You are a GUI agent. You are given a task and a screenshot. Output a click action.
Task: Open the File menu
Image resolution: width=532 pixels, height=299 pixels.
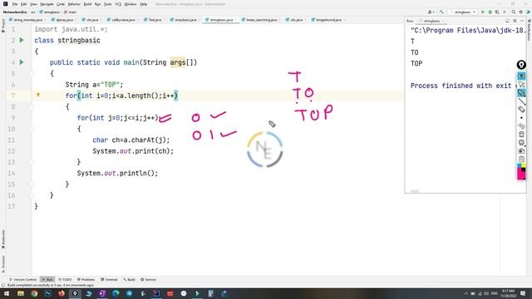15,4
